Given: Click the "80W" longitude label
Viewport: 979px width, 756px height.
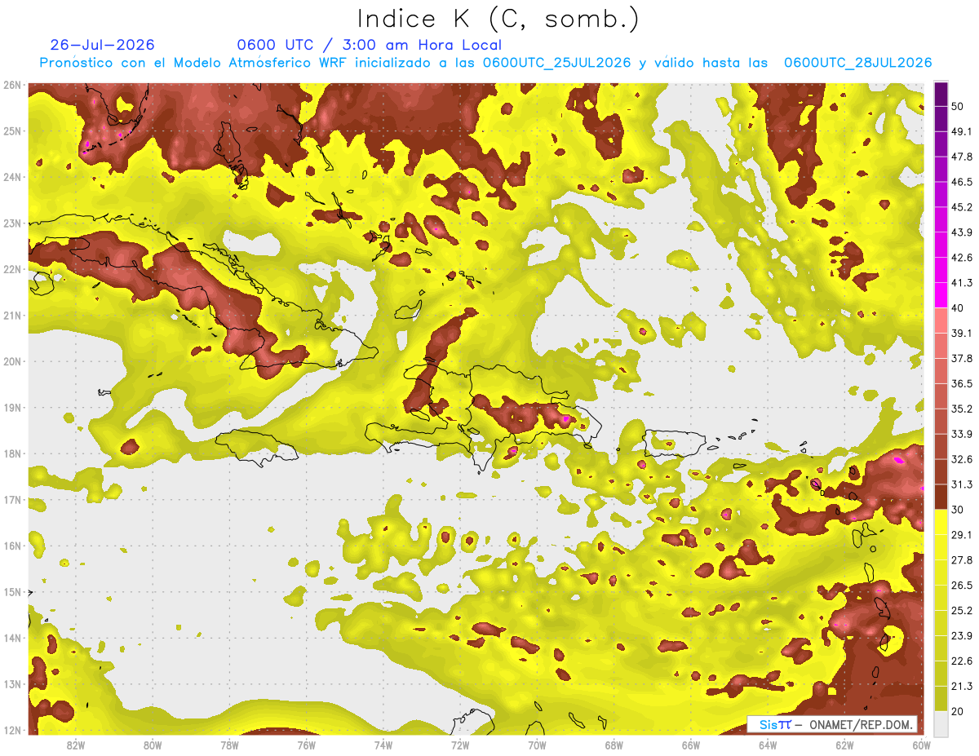Looking at the screenshot, I should [153, 745].
